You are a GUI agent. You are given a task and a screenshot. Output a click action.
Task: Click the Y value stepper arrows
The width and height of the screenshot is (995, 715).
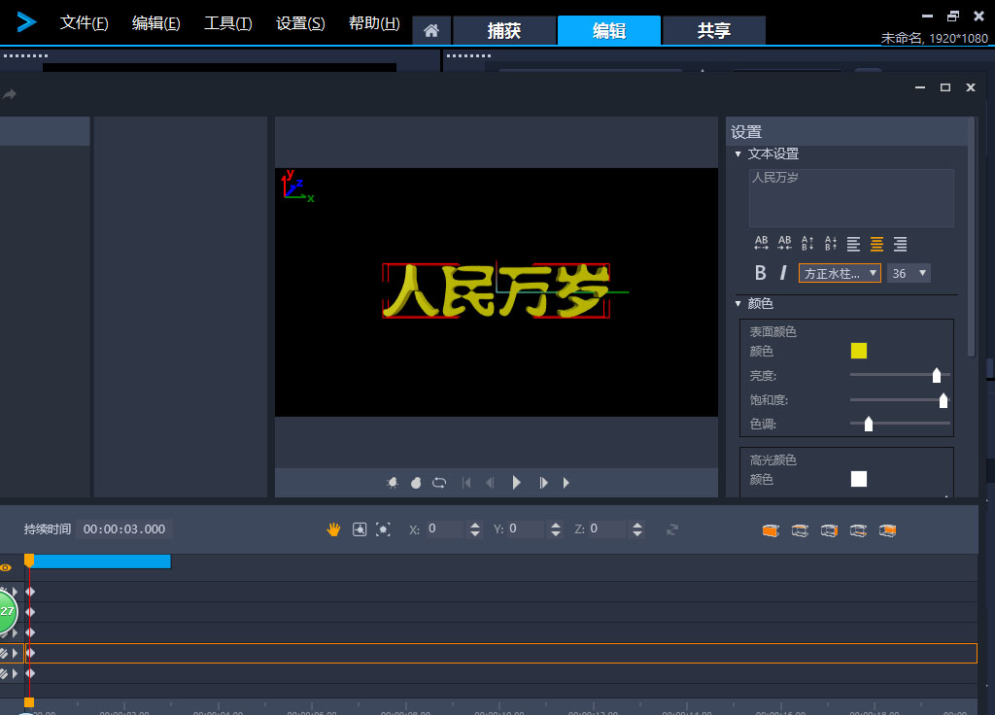coord(556,529)
